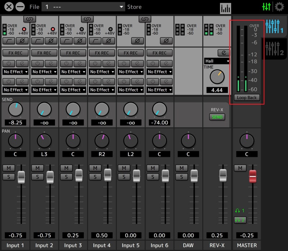Open the Hall reverb type dropdown
288x251 pixels.
(217, 61)
